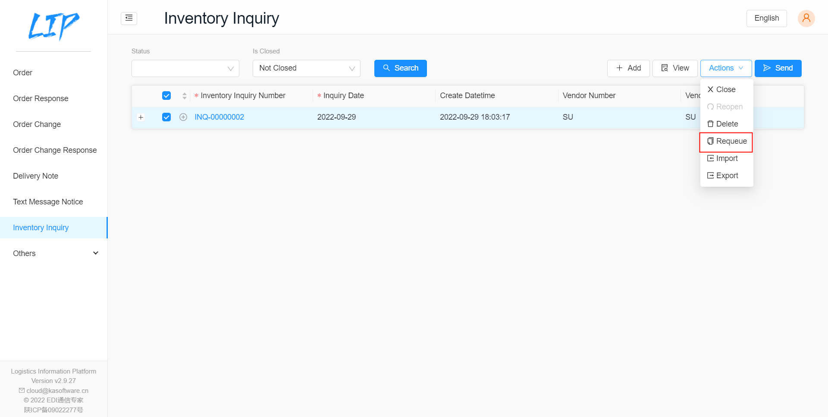The image size is (828, 417).
Task: Open the INQ-00000002 inquiry link
Action: [219, 117]
